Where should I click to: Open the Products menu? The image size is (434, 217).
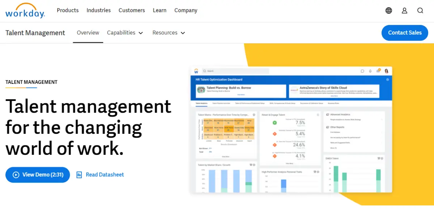tap(68, 10)
